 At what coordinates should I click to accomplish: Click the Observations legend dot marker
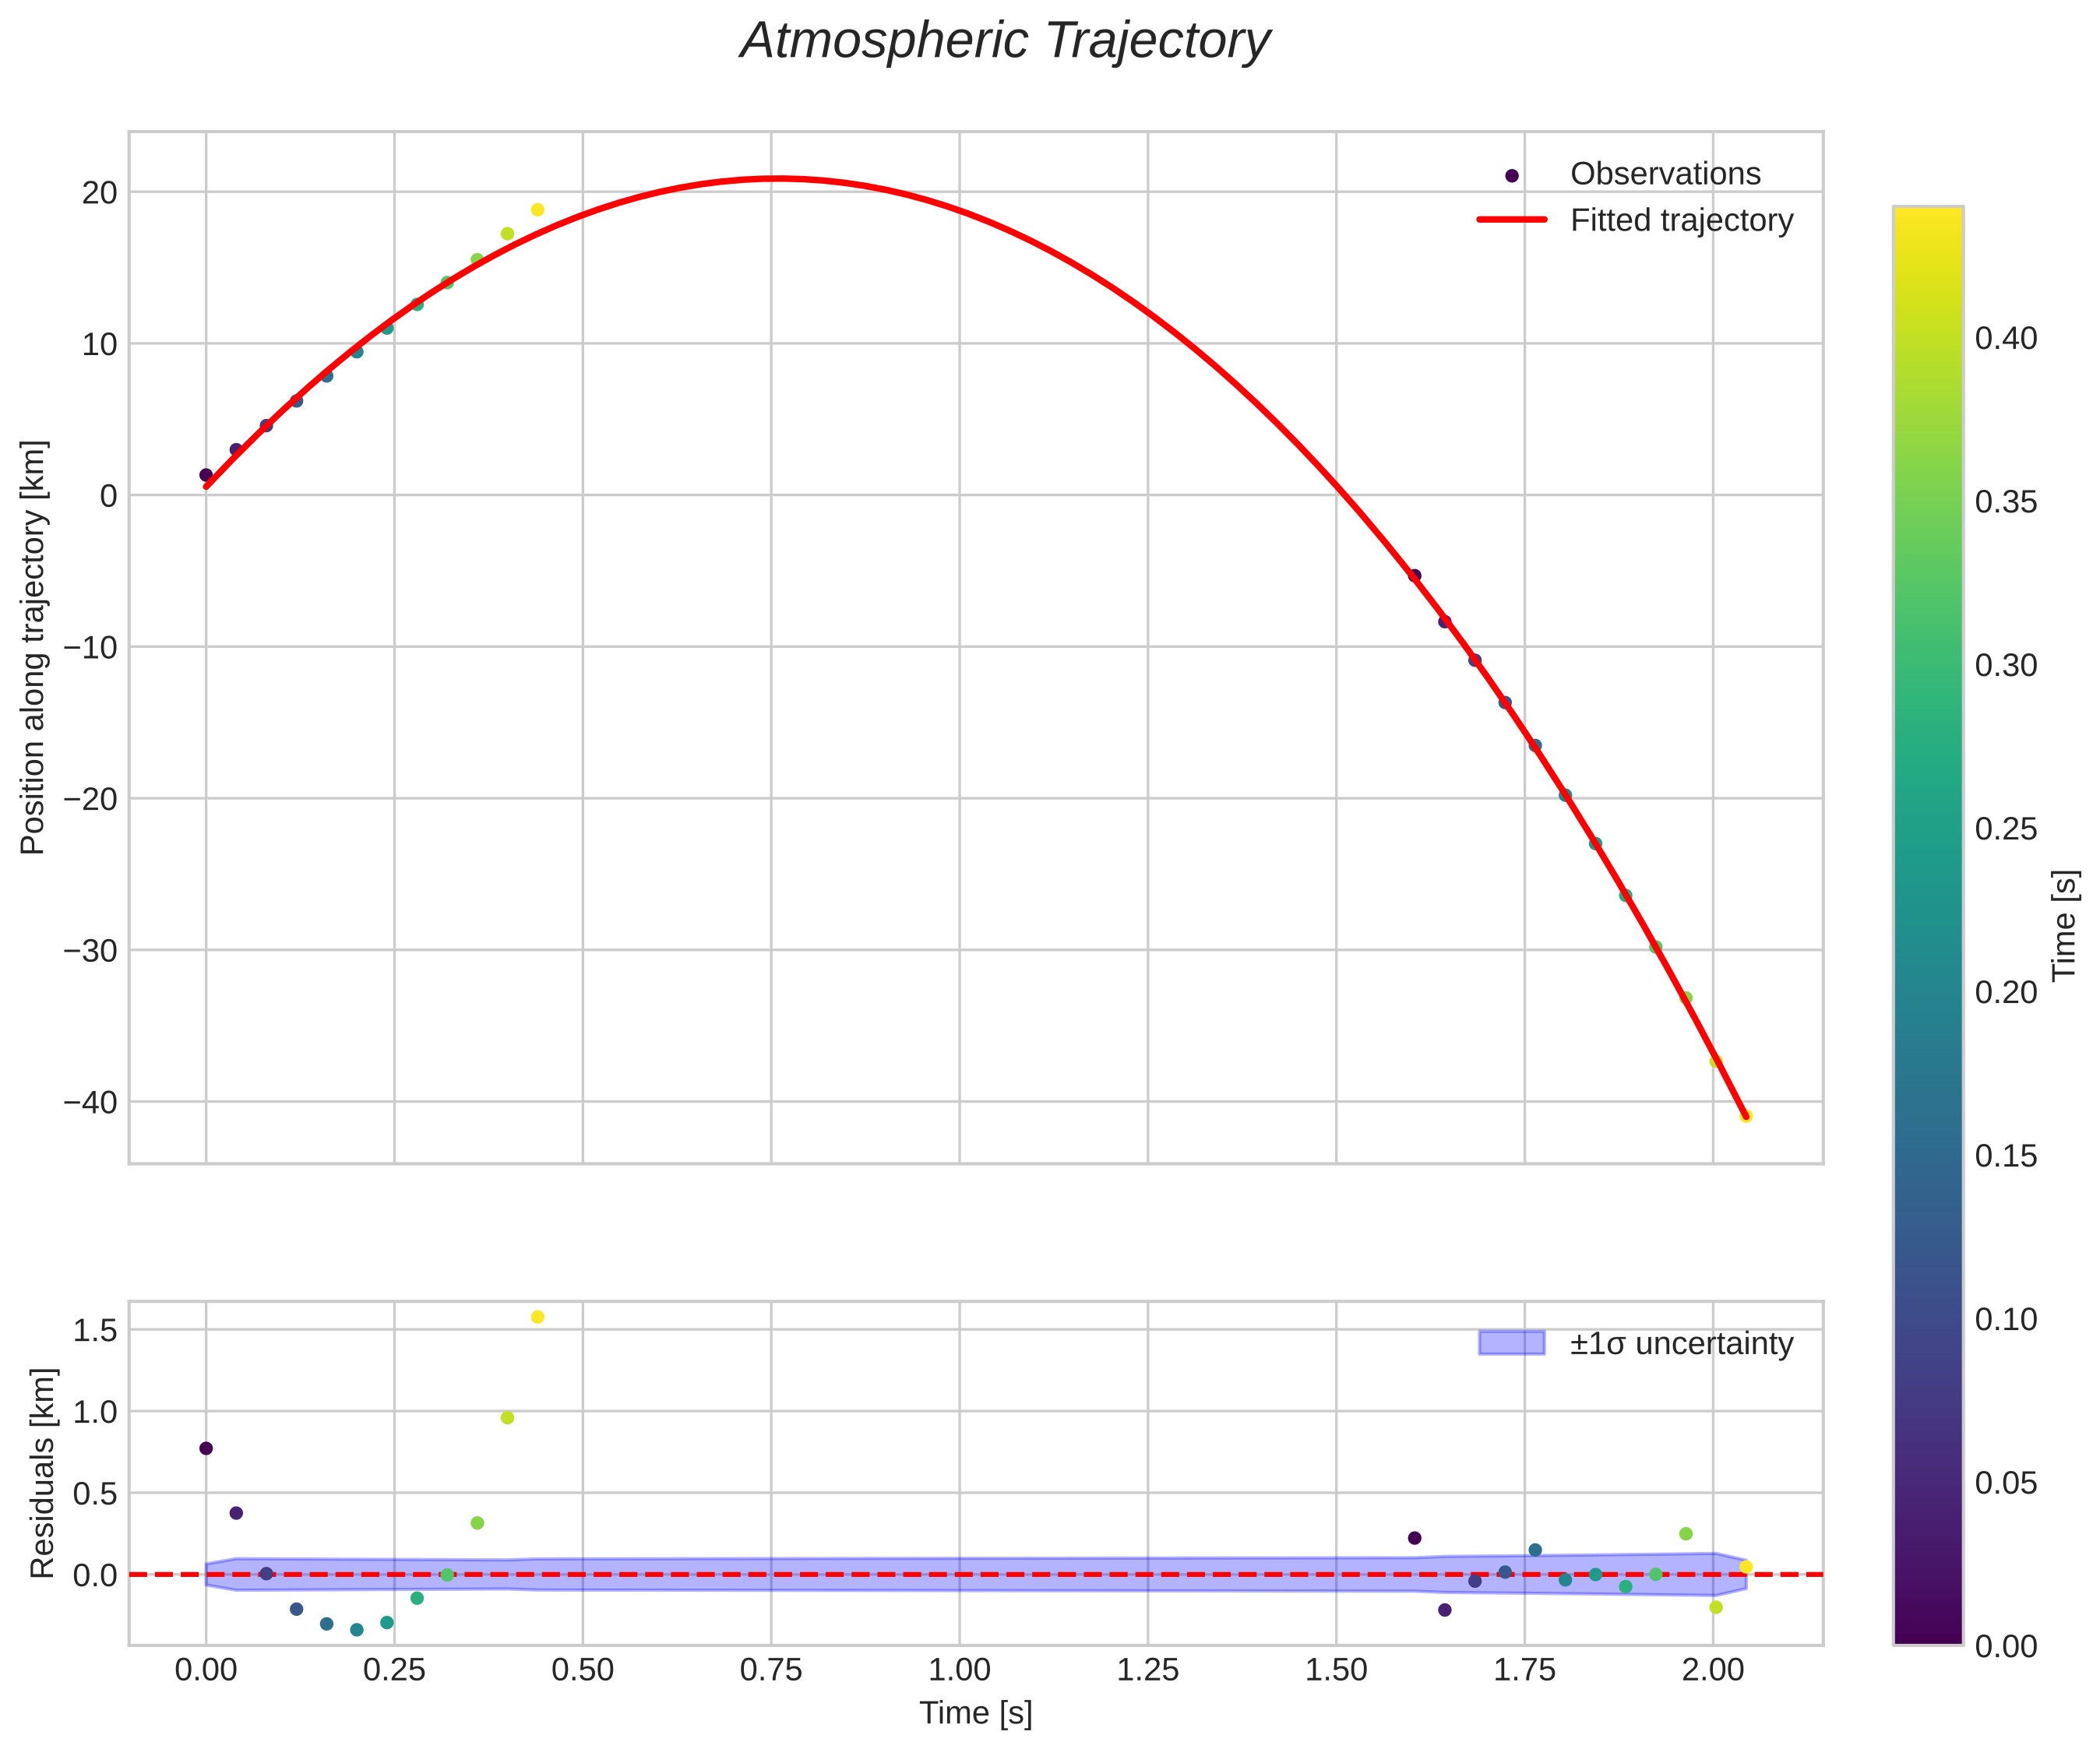click(1511, 175)
